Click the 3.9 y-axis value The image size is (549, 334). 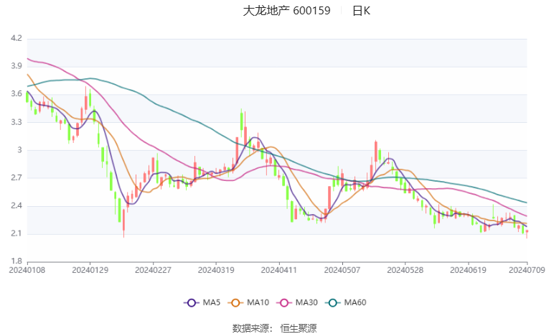16,66
